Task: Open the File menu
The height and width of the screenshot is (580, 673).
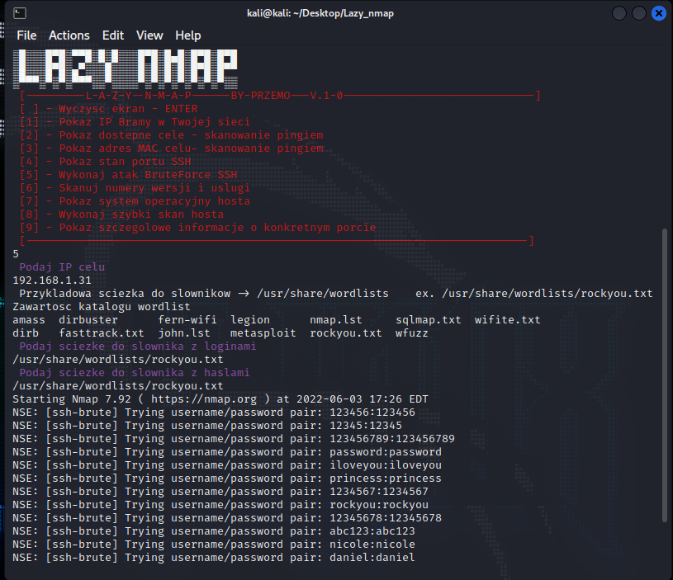Action: [26, 35]
